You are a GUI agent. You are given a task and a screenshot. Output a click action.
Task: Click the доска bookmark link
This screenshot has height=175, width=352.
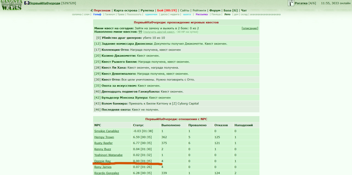click(x=164, y=14)
